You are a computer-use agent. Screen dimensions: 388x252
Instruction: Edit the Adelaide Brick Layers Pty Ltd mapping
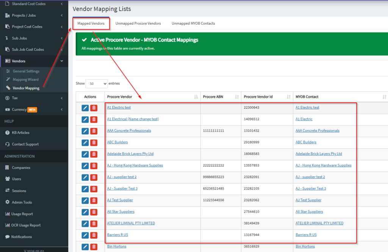[x=85, y=154]
